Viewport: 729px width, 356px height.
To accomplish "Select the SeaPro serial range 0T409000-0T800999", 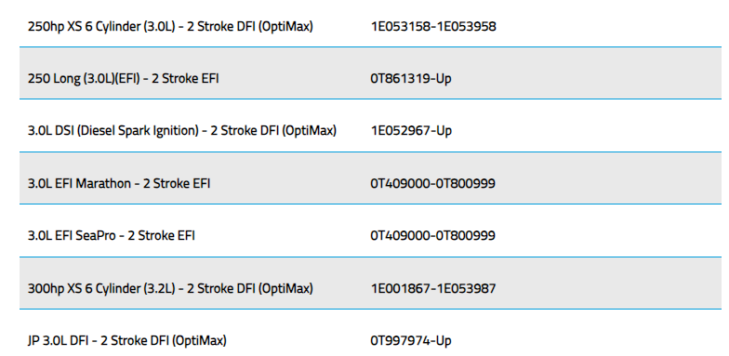I will tap(433, 236).
